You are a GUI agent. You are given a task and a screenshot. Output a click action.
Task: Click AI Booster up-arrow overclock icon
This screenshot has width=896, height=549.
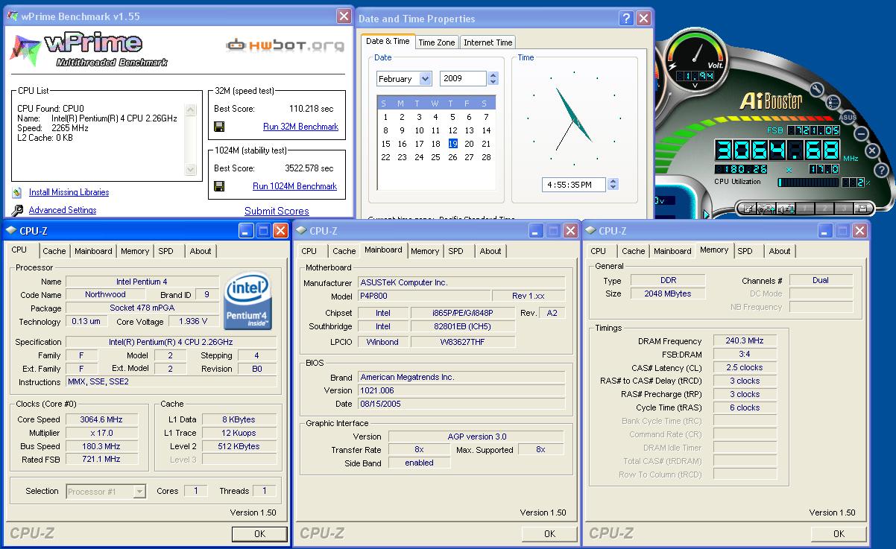pyautogui.click(x=766, y=209)
